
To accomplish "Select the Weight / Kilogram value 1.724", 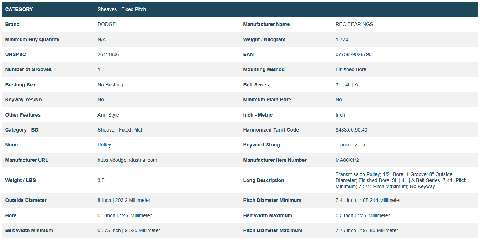I will click(342, 39).
